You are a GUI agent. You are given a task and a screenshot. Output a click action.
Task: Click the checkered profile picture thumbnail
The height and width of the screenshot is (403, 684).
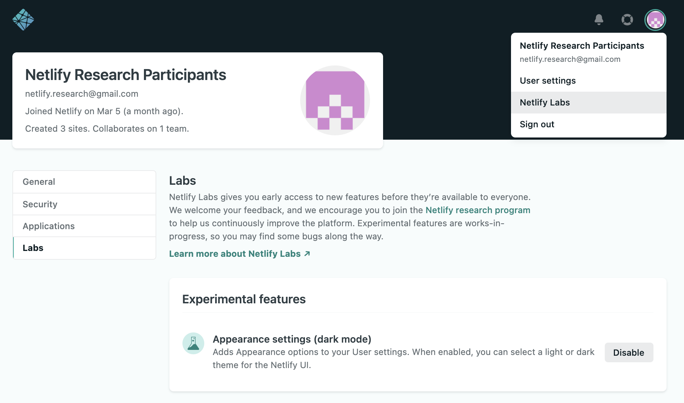tap(334, 100)
